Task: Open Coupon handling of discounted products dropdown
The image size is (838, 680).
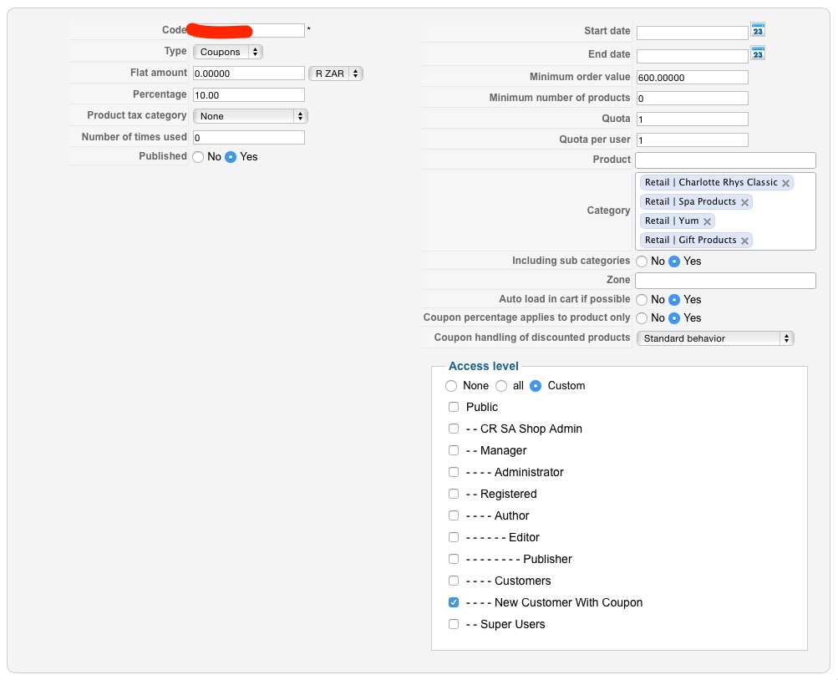Action: point(714,338)
